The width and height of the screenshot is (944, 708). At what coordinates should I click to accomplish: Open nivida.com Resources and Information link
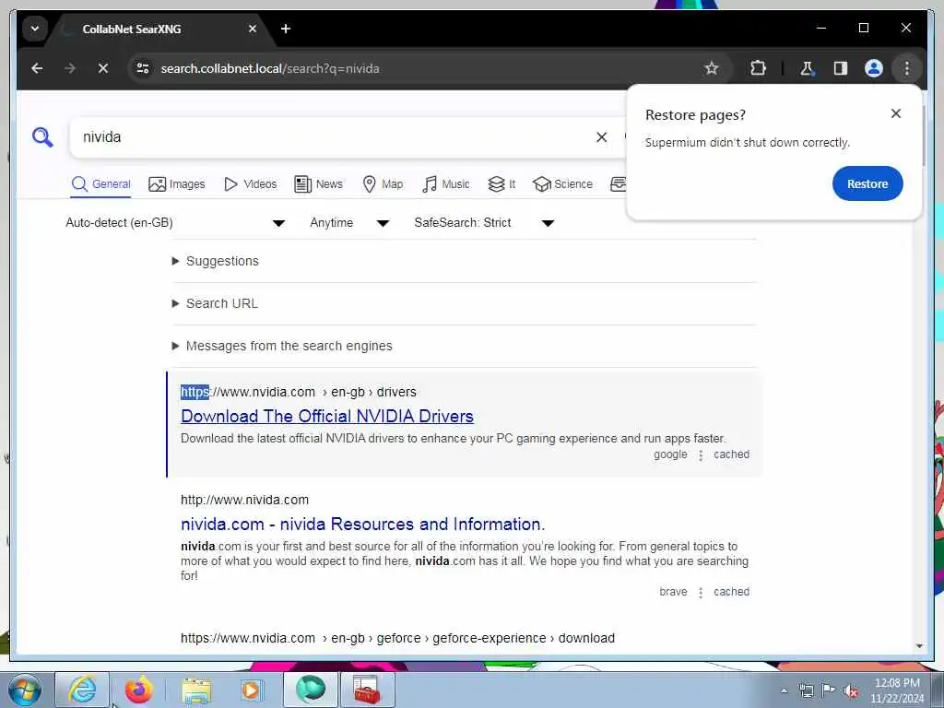tap(362, 525)
